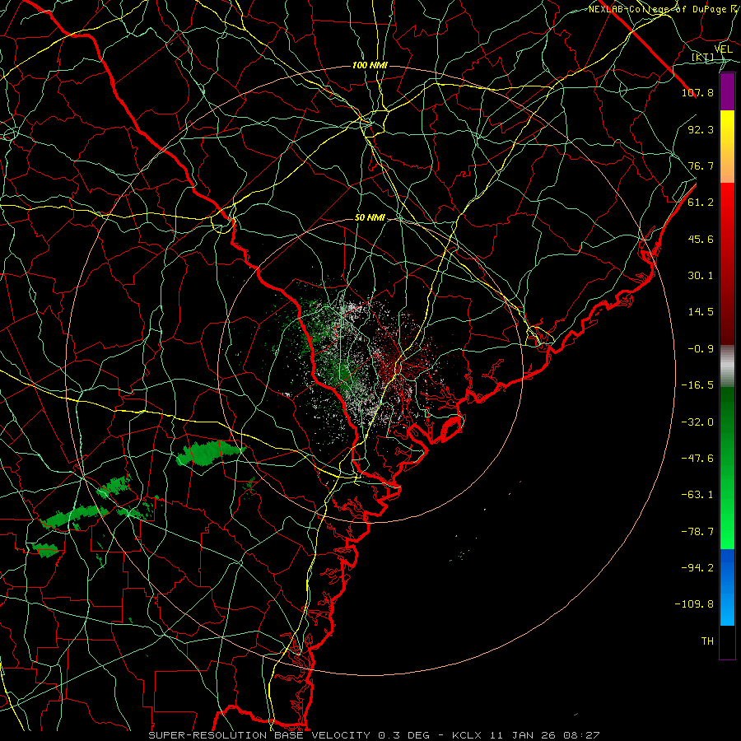Click the purple segment of velocity color bar
Viewport: 741px width, 741px height.
(727, 92)
